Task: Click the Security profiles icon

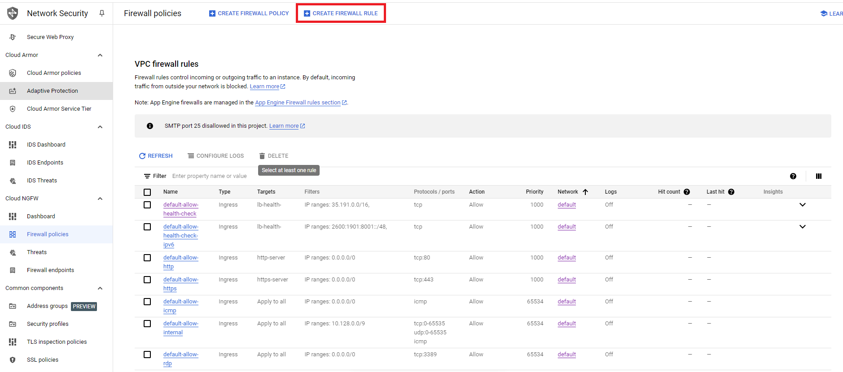Action: click(x=13, y=324)
